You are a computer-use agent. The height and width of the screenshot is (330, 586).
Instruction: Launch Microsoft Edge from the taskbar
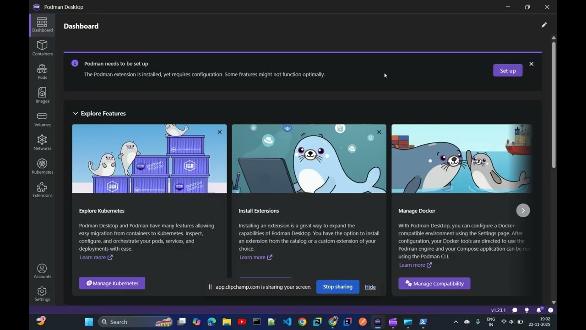(212, 322)
